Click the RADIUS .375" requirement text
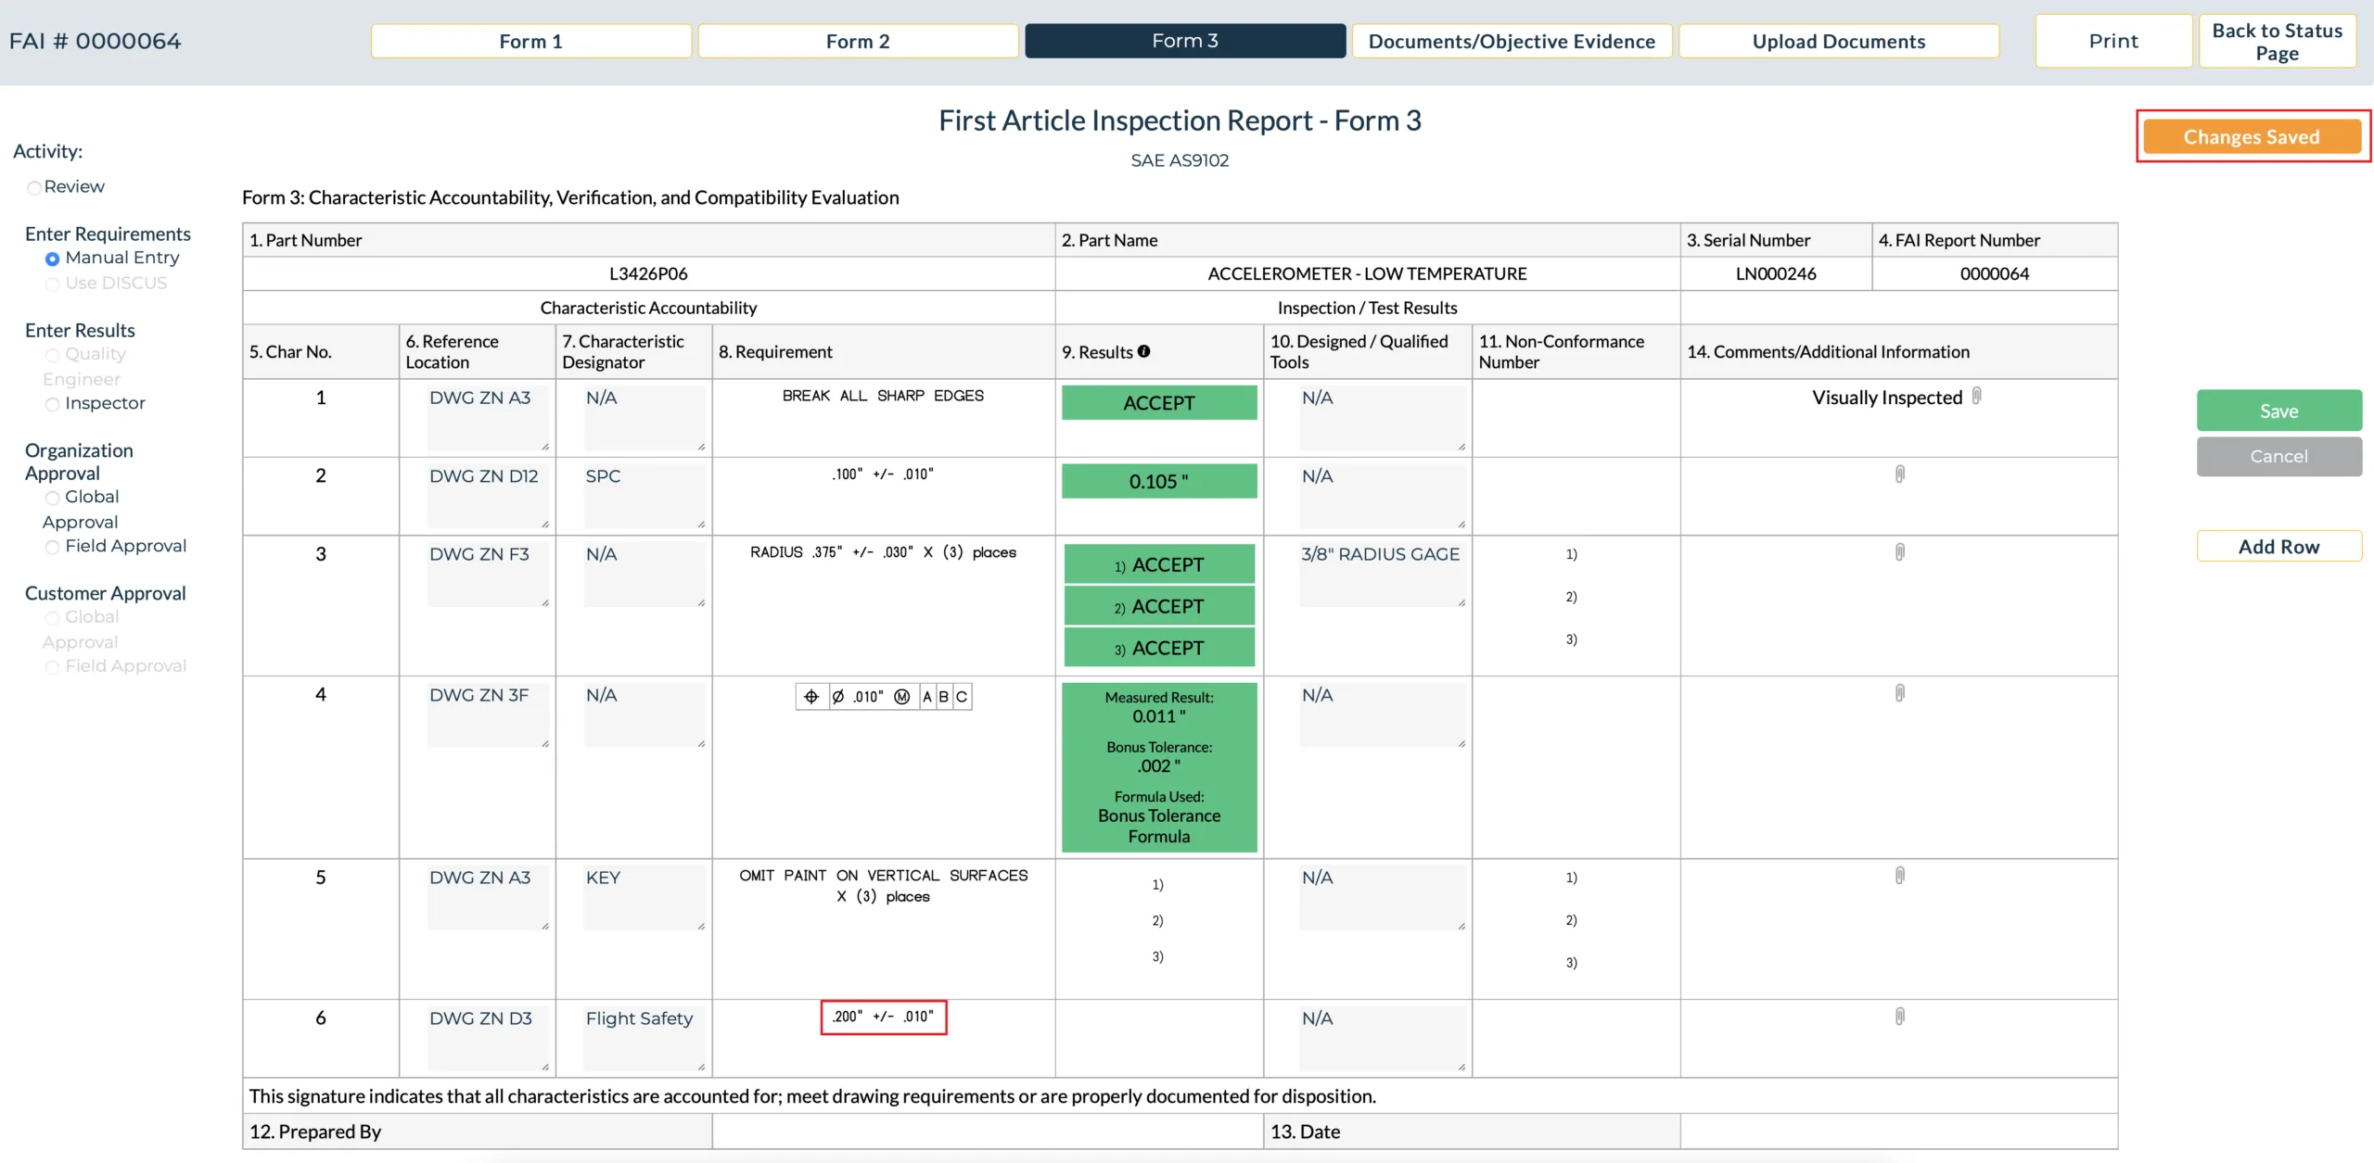Viewport: 2374px width, 1163px height. tap(883, 552)
